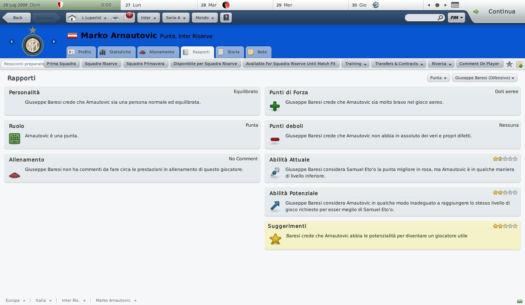
Task: Expand the Punta position dropdown
Action: (438, 78)
